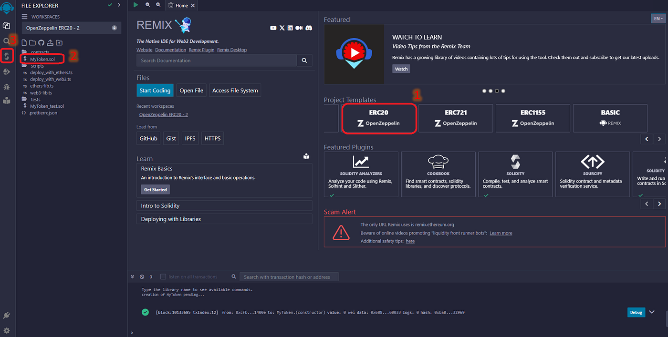Screen dimensions: 668x337
Task: Open the Remix Discord icon
Action: point(309,28)
